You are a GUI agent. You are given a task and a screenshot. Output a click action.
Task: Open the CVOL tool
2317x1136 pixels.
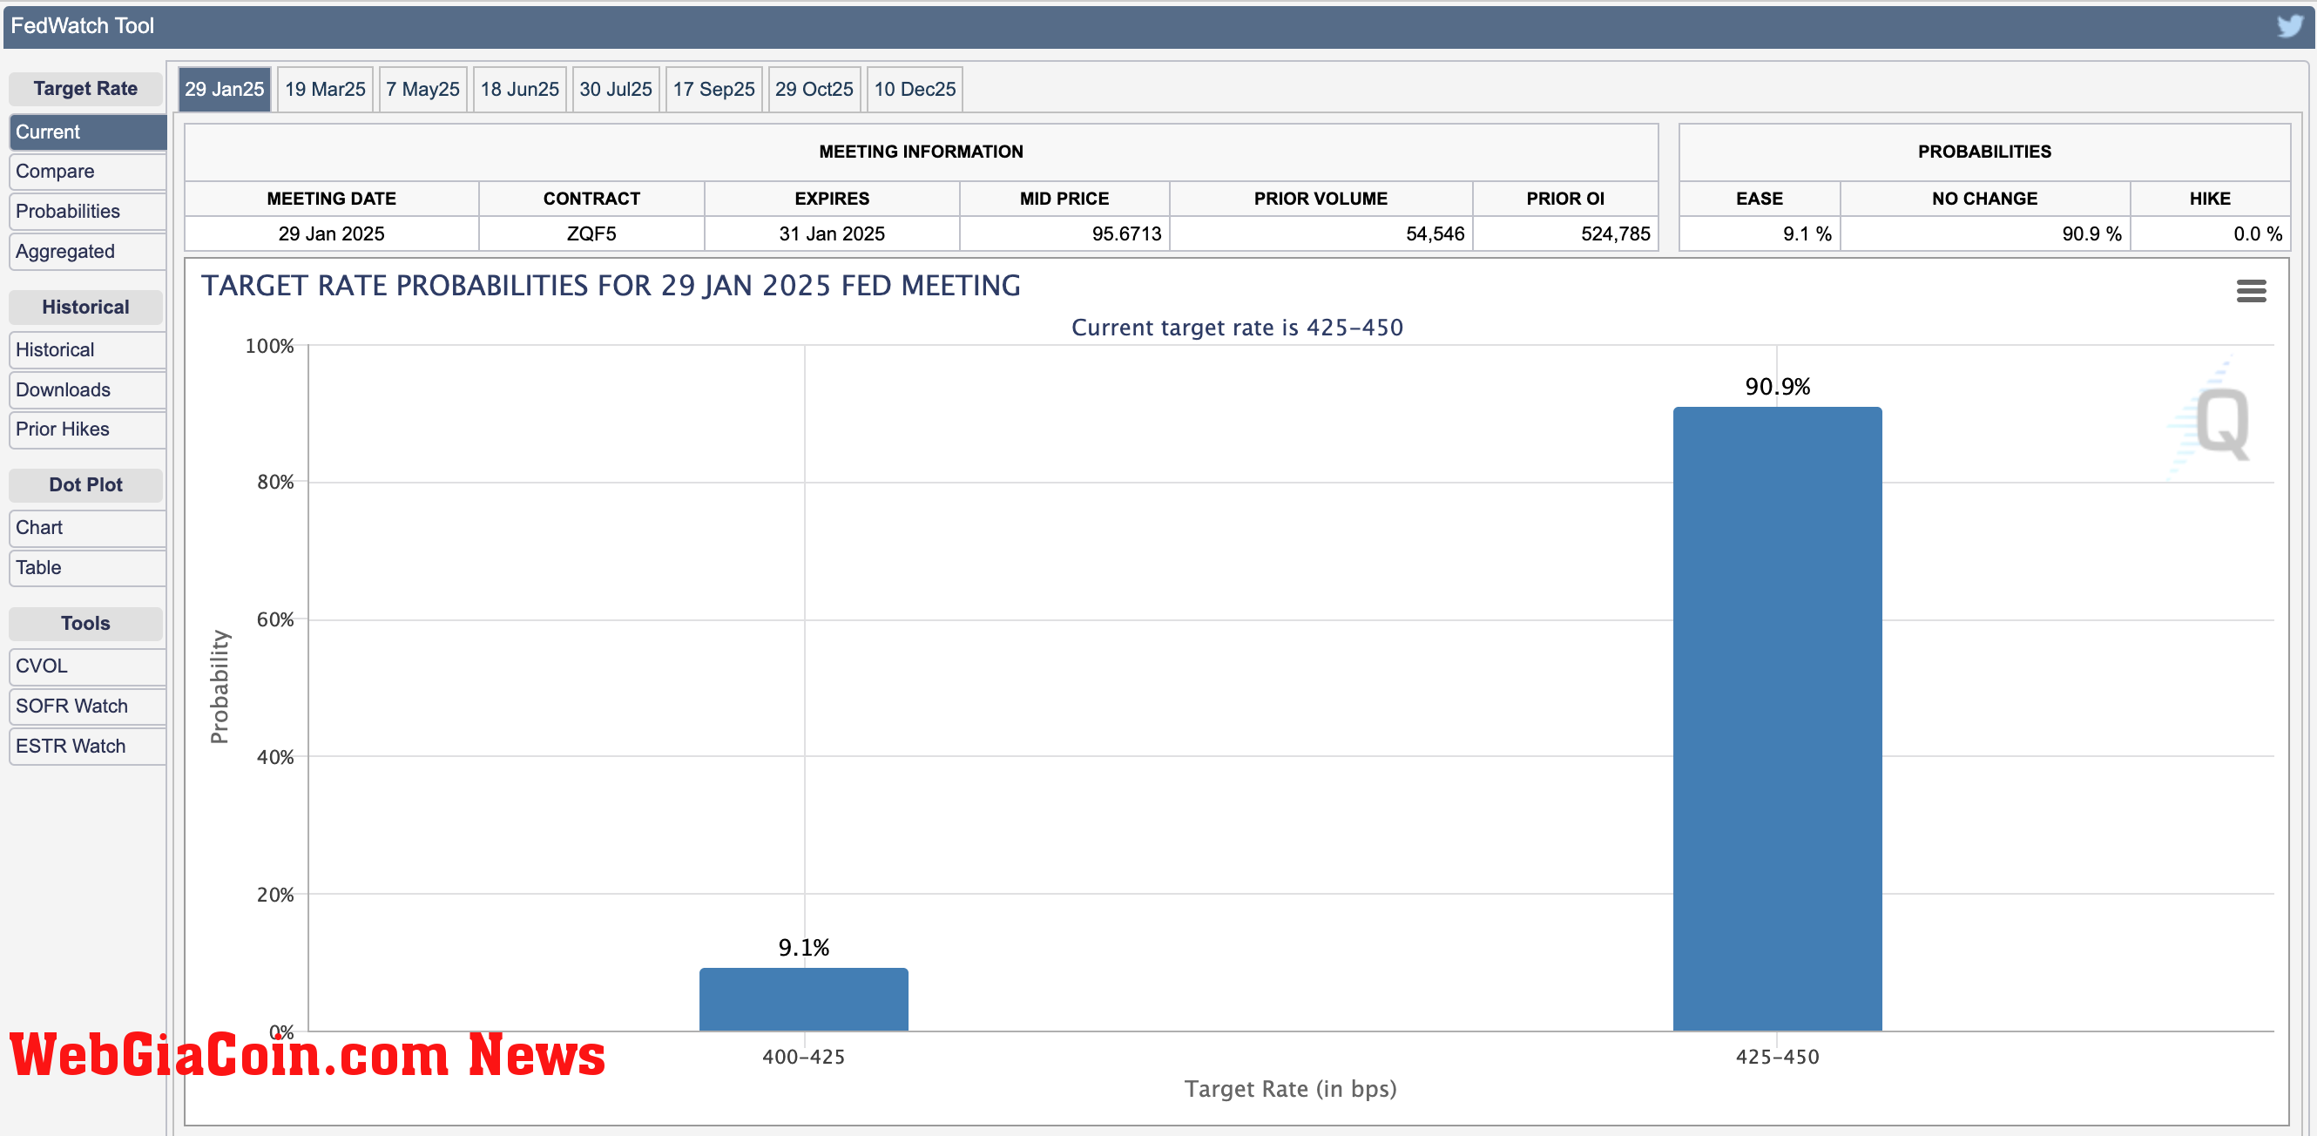pyautogui.click(x=87, y=666)
